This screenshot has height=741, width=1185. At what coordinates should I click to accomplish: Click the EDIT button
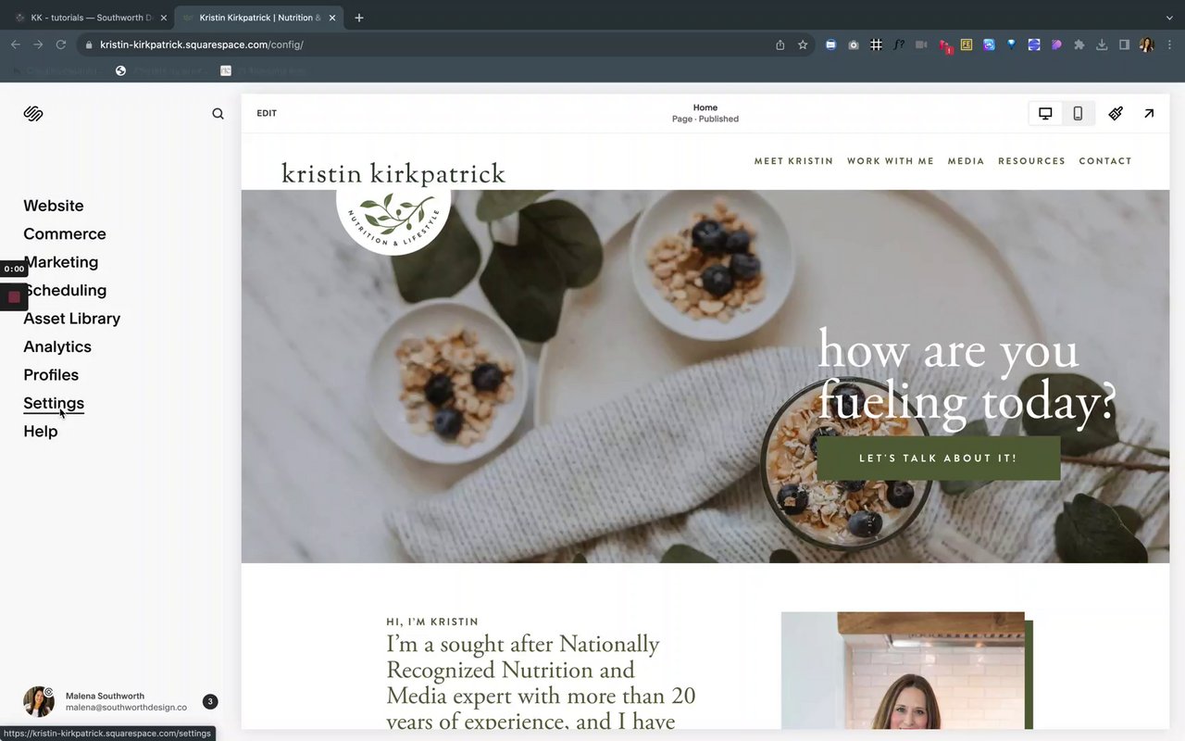click(267, 113)
